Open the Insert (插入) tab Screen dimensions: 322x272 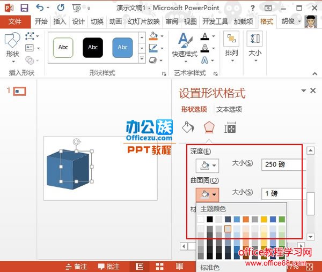(60, 21)
